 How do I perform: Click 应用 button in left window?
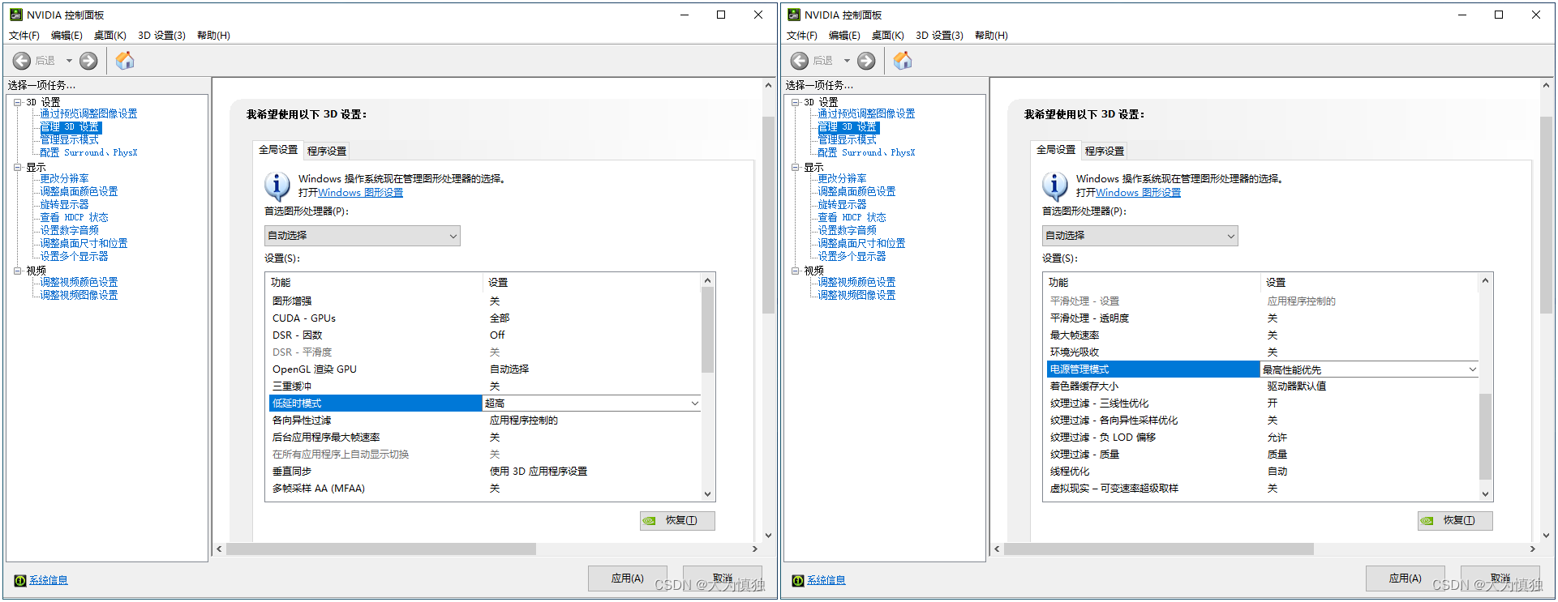pyautogui.click(x=627, y=579)
